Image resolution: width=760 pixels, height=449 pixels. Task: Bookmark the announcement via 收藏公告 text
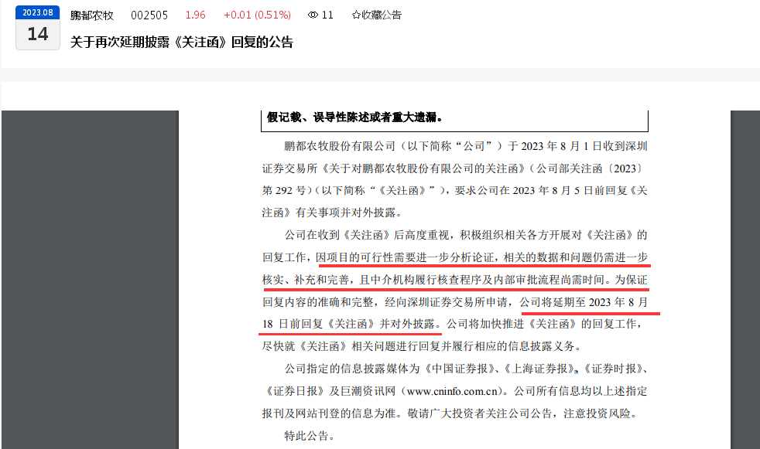point(382,15)
